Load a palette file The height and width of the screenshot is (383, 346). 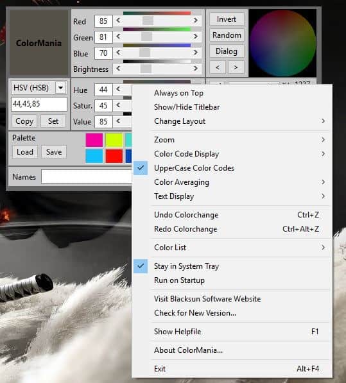tap(25, 152)
